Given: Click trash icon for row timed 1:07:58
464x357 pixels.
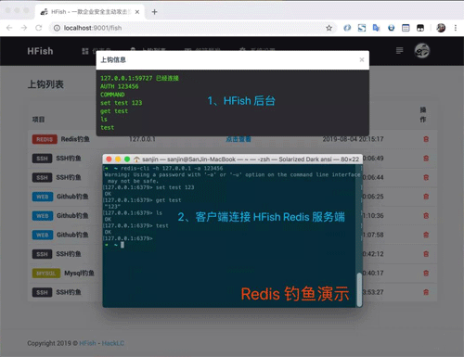Looking at the screenshot, I should 426,235.
